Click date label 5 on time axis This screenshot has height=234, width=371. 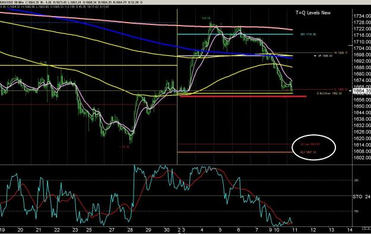(x=220, y=230)
